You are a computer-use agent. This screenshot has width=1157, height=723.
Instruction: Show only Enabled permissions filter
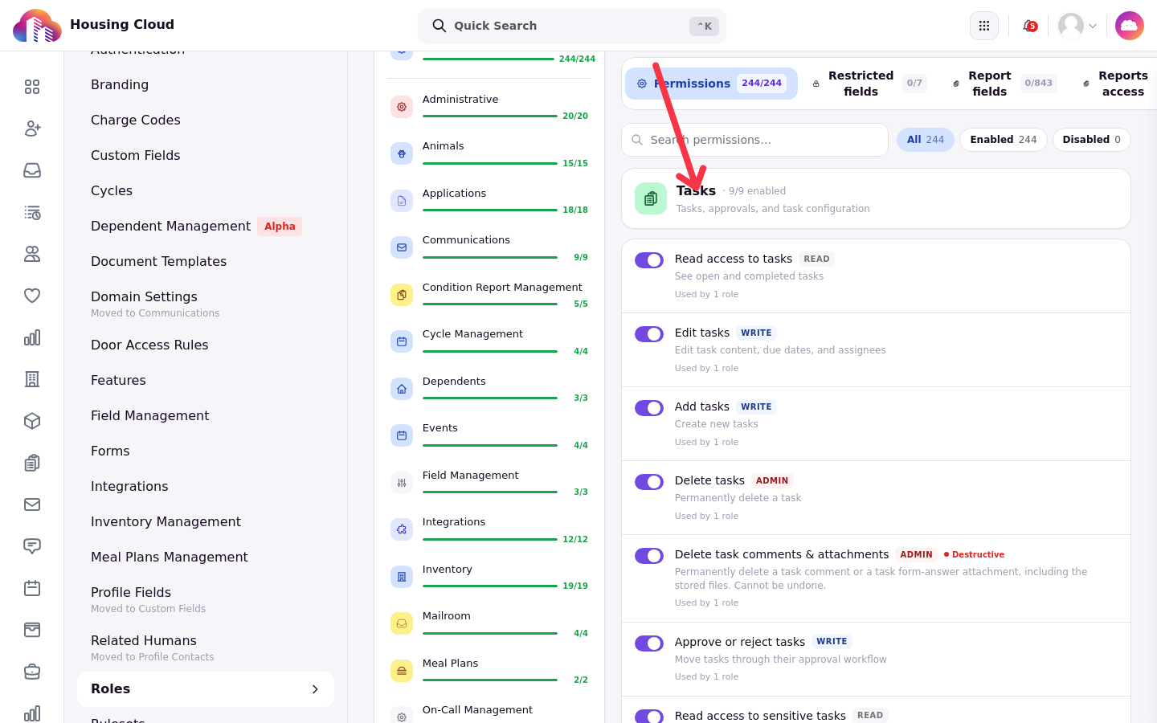click(x=1004, y=140)
